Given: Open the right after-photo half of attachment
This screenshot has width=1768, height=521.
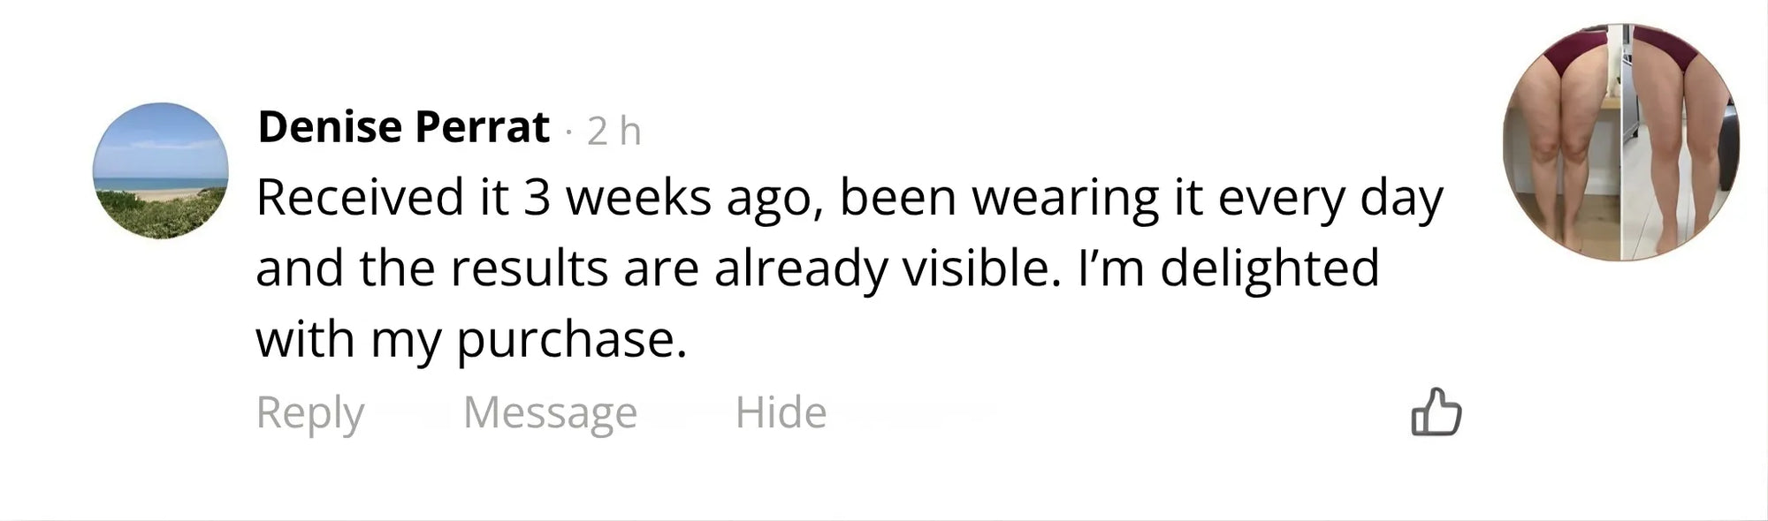Looking at the screenshot, I should (1680, 141).
